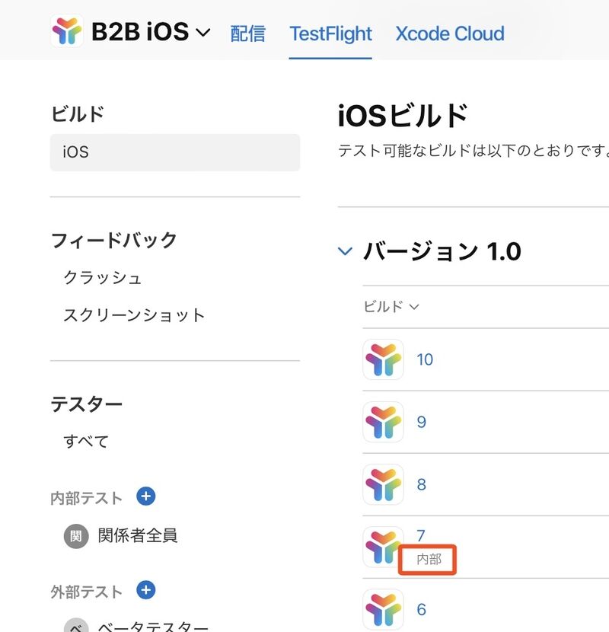Click the iOSビルド page heading
The height and width of the screenshot is (632, 609).
pos(403,115)
